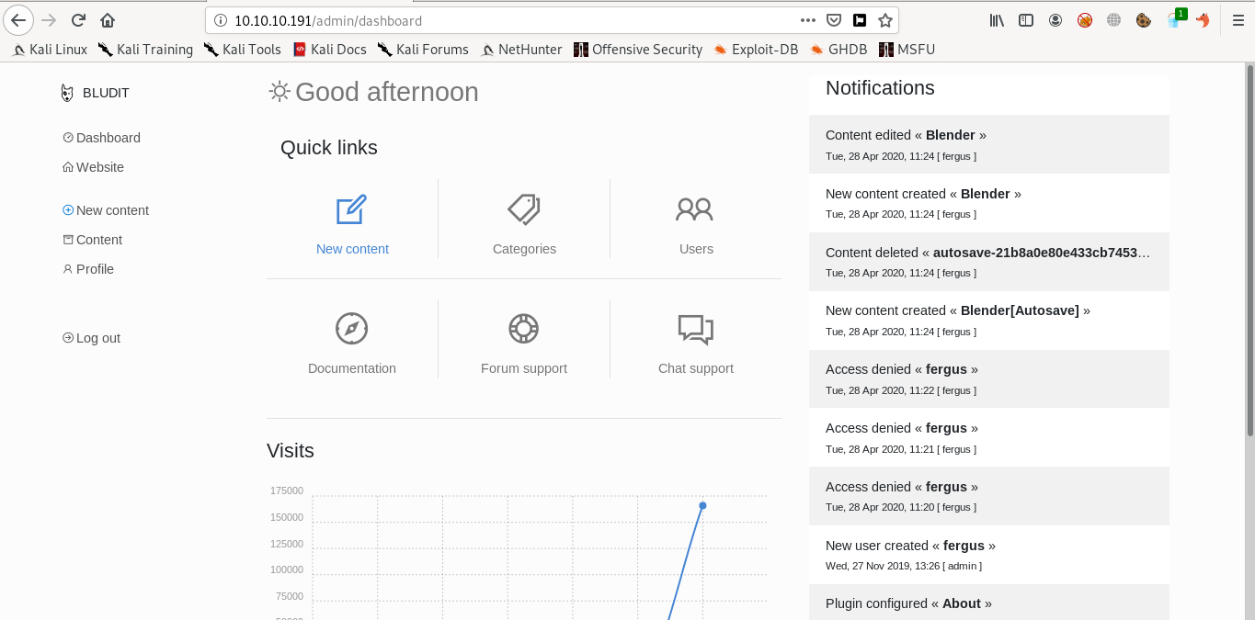Click the address bar URL field
Image resolution: width=1255 pixels, height=620 pixels.
tap(506, 20)
